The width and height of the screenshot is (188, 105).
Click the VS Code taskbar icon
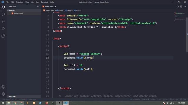66,103
